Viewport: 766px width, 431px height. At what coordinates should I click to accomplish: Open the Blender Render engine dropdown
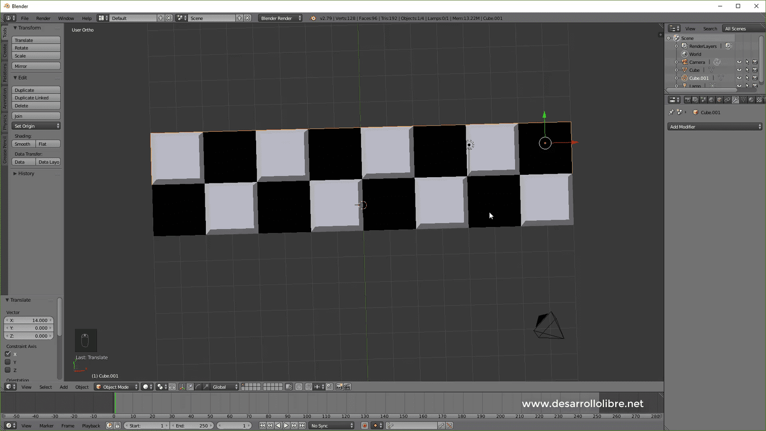[x=281, y=18]
